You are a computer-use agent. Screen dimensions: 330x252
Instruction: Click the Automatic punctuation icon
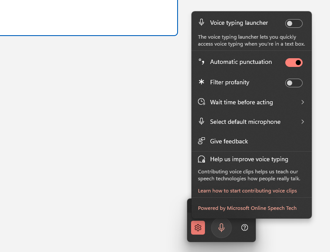click(201, 62)
